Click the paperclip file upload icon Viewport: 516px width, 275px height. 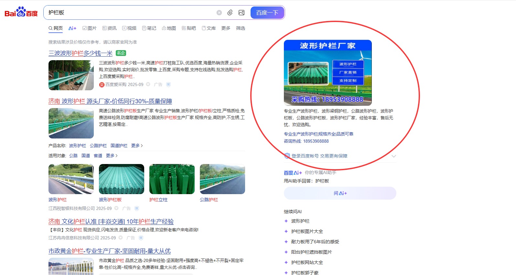click(x=230, y=13)
